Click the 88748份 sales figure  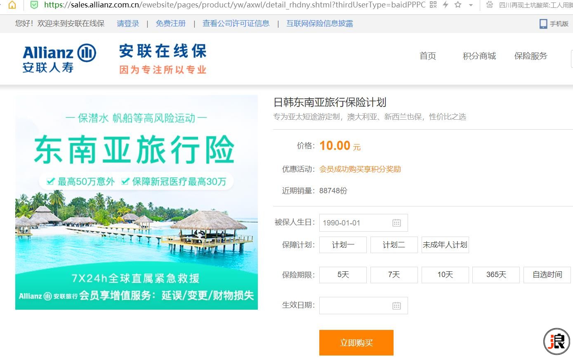333,191
